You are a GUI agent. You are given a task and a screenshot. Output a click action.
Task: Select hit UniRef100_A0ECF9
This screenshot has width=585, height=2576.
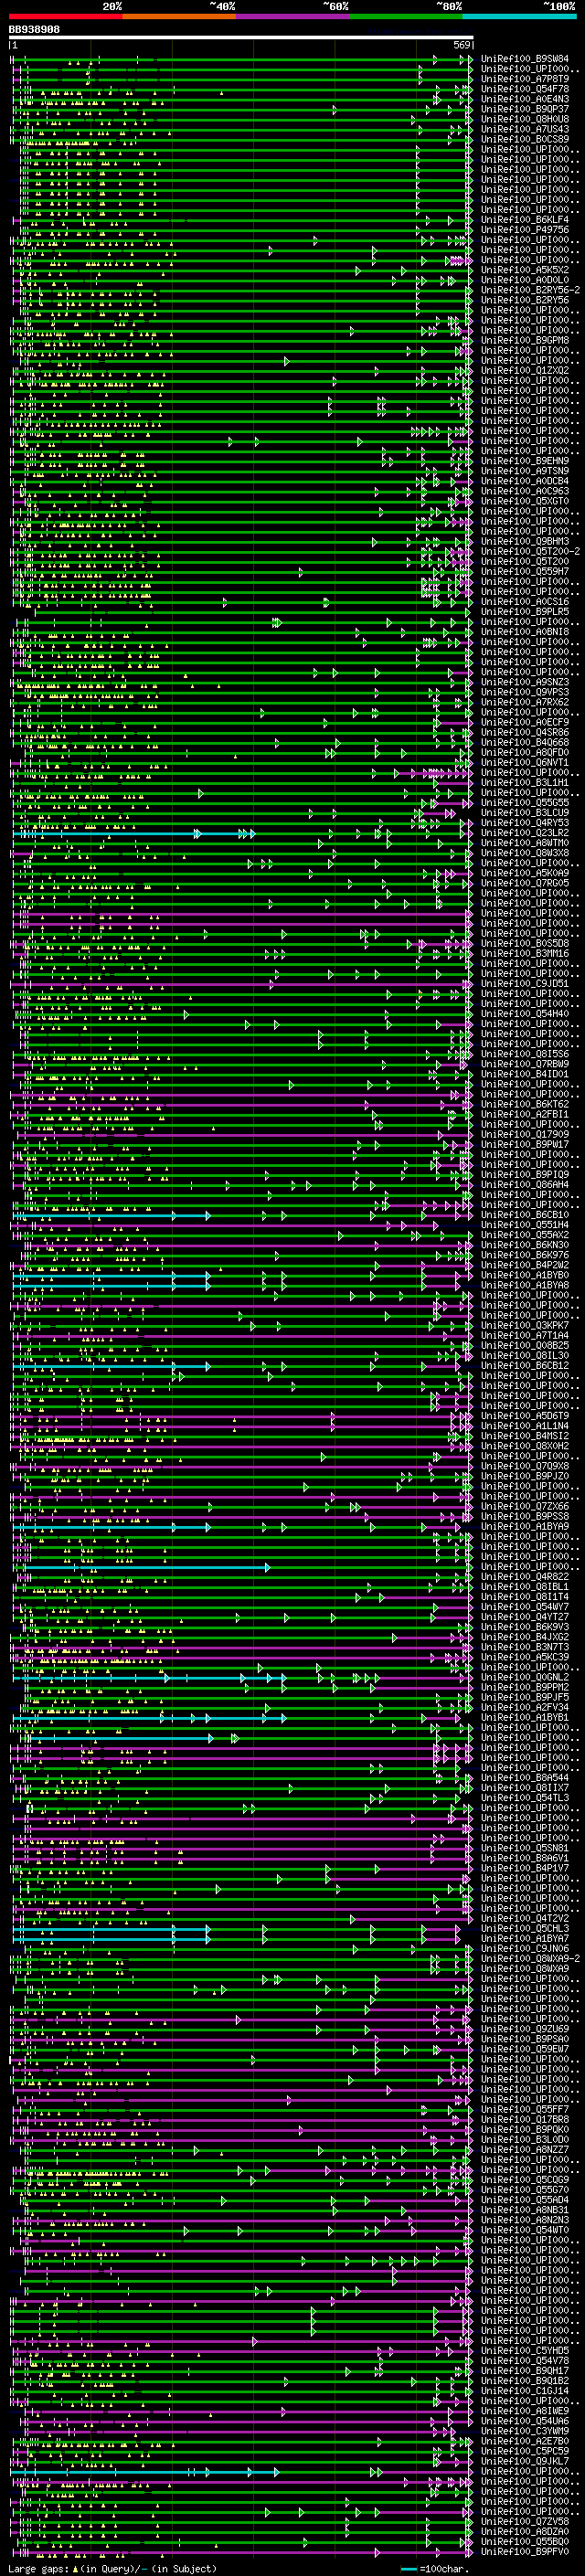tap(524, 722)
